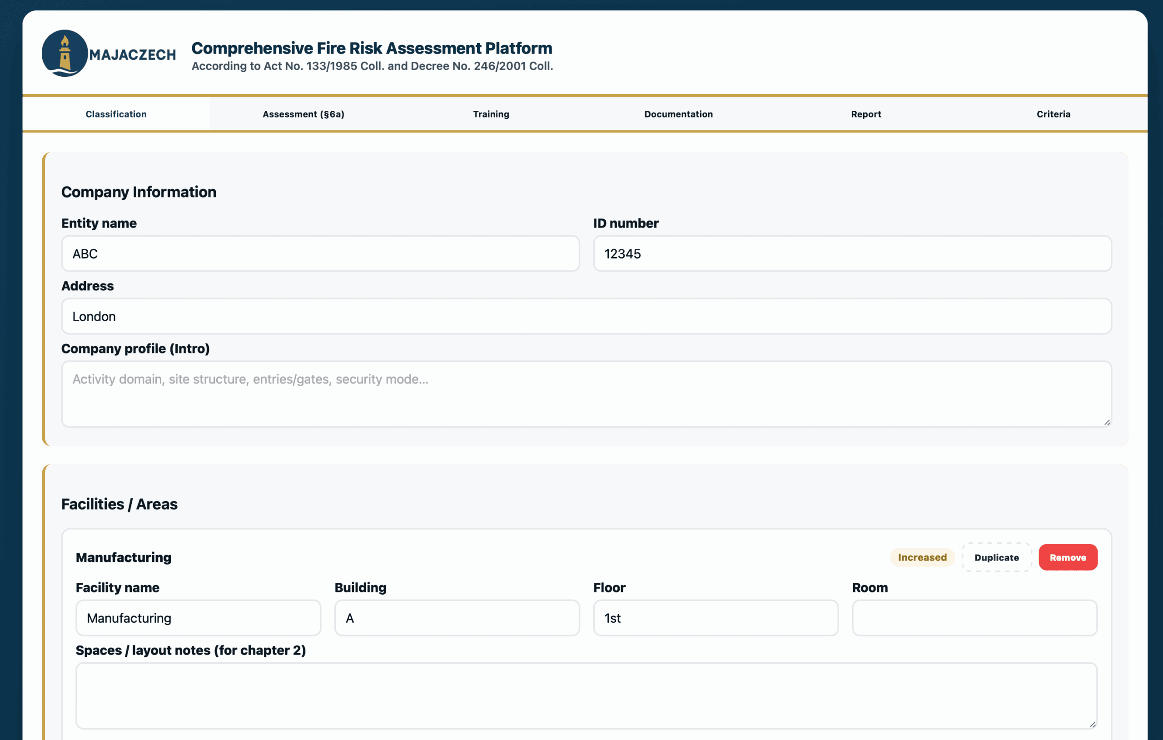Image resolution: width=1163 pixels, height=740 pixels.
Task: Click the Address input containing London
Action: point(586,316)
